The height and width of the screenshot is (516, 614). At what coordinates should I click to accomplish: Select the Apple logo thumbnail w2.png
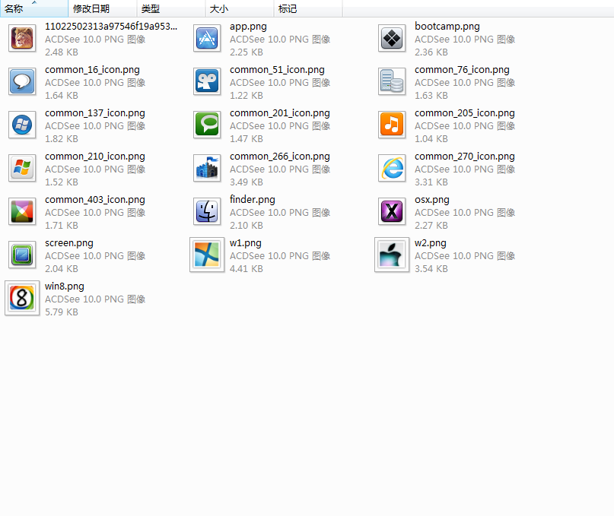coord(392,255)
